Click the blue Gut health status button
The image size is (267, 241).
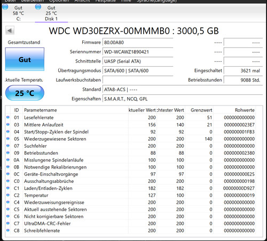25,59
